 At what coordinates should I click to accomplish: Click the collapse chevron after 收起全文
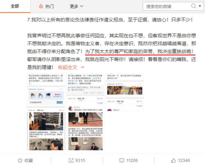click(x=83, y=67)
